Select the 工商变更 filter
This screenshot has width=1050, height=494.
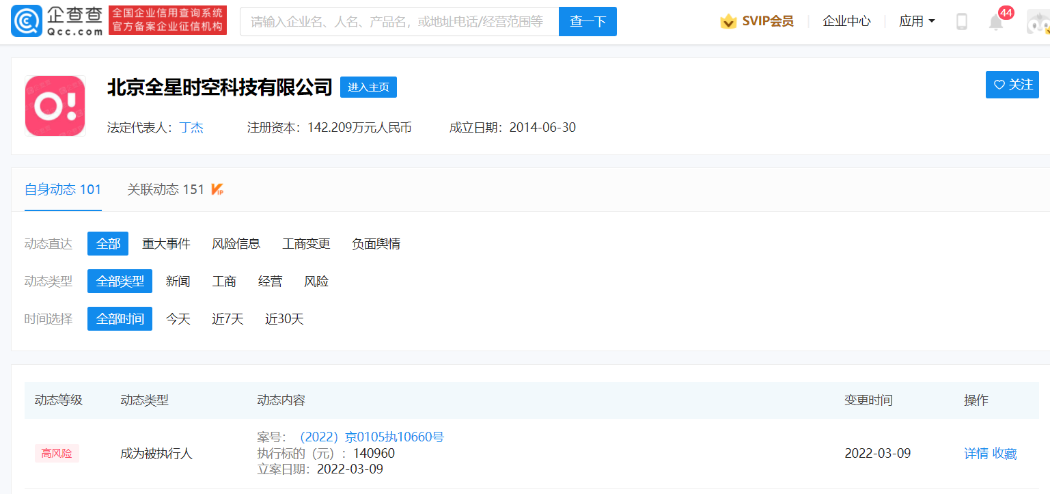tap(307, 243)
